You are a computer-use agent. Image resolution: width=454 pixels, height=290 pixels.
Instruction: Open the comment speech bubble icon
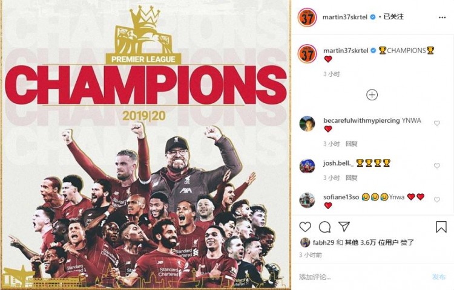tap(324, 227)
